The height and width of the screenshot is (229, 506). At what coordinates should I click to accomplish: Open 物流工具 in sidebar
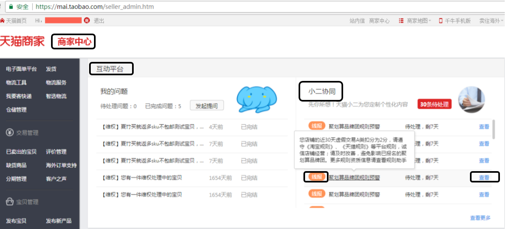click(x=16, y=83)
